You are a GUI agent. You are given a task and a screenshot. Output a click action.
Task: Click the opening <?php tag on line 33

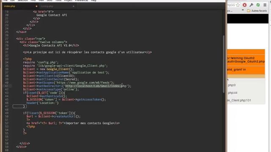pos(27,59)
